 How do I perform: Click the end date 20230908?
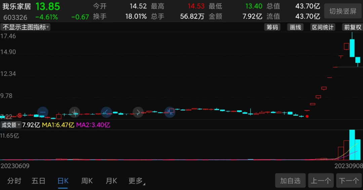[x=349, y=166]
